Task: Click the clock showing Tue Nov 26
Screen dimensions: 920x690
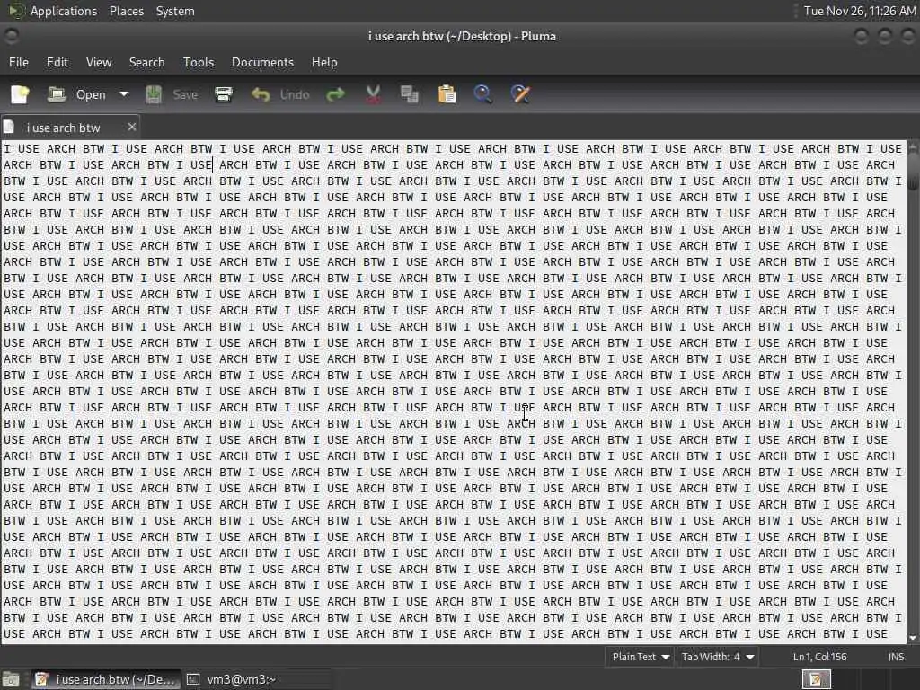Action: point(859,11)
